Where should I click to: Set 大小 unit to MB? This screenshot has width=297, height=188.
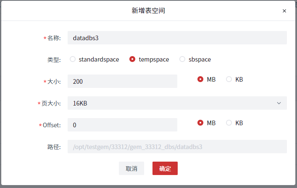(x=200, y=79)
